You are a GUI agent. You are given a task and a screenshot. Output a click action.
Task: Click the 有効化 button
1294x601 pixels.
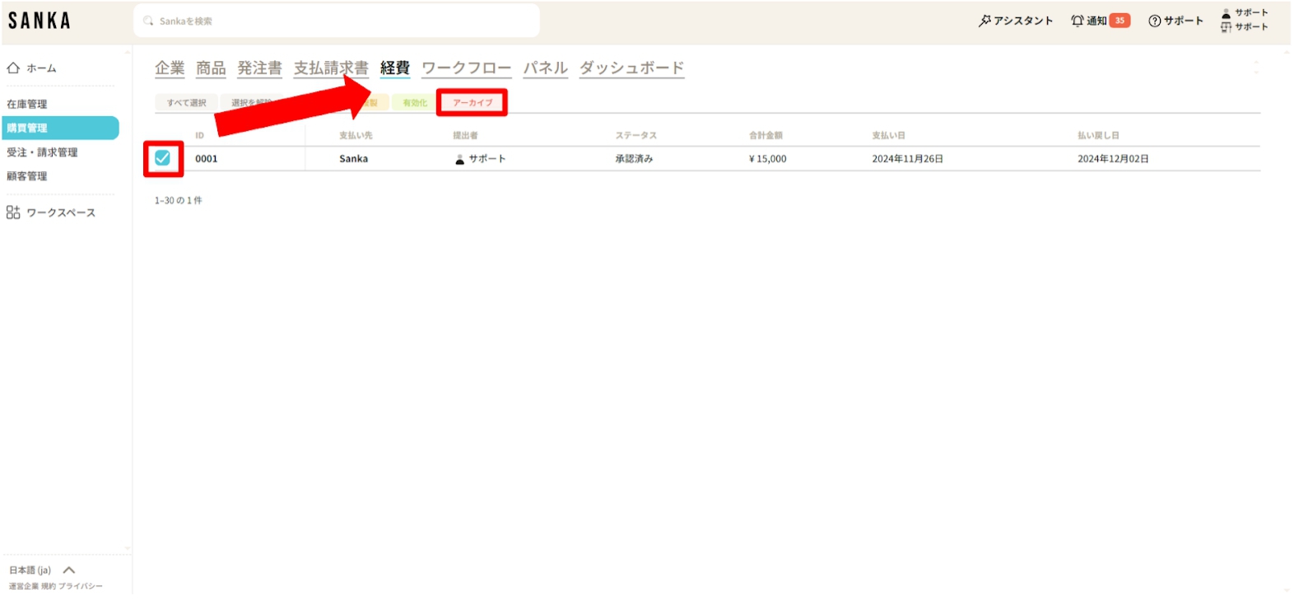[x=415, y=103]
